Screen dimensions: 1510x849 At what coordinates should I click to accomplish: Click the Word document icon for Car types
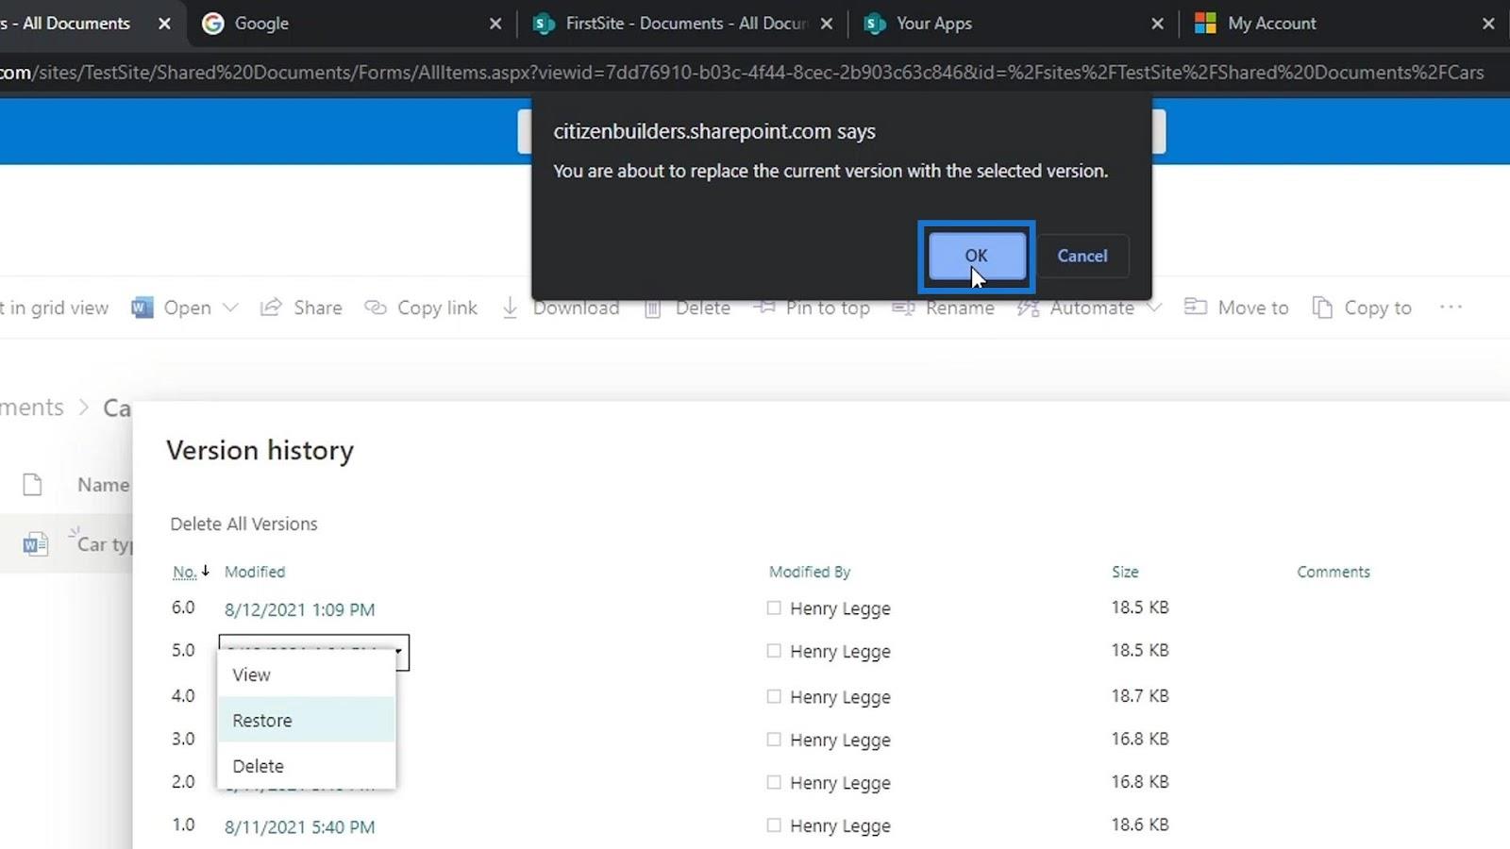pos(35,544)
